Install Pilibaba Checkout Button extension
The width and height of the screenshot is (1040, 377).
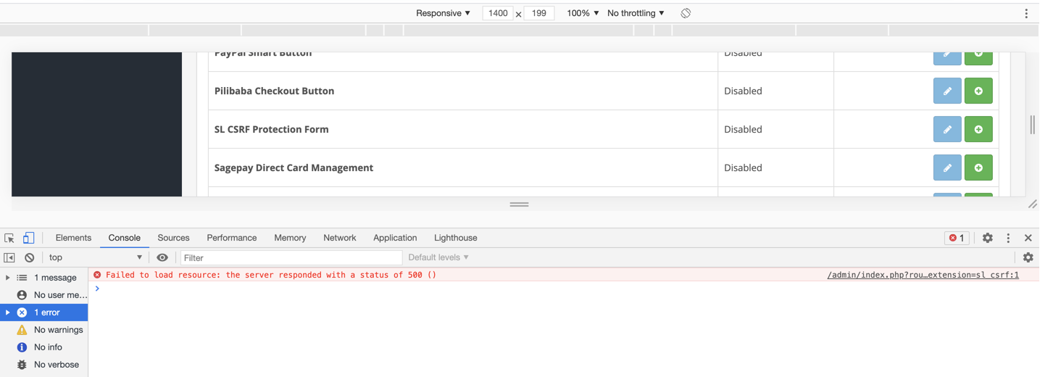(978, 91)
